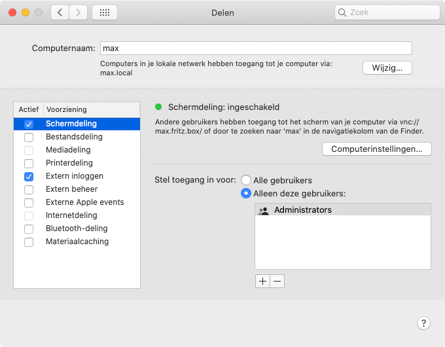Screen dimensions: 445x347
Task: Disable the Extern inloggen checkbox
Action: point(29,177)
